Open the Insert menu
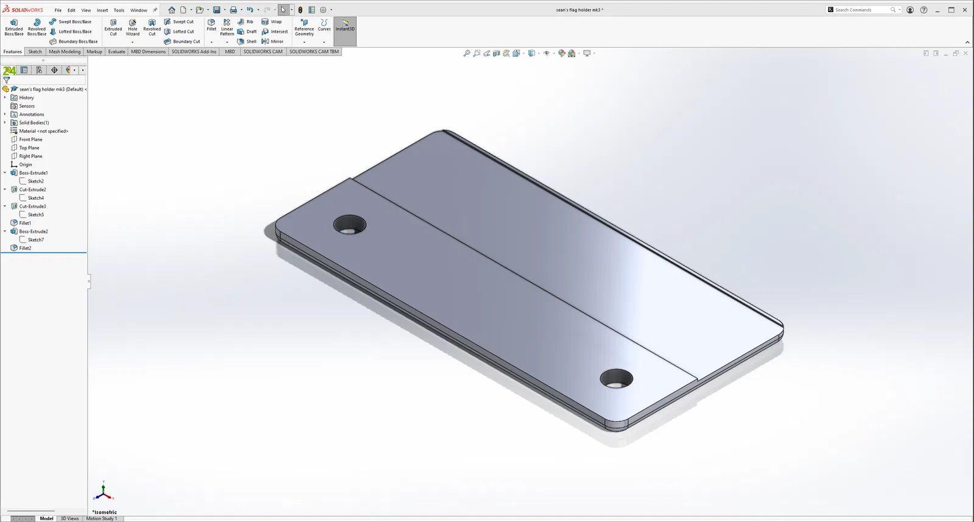 [x=102, y=10]
